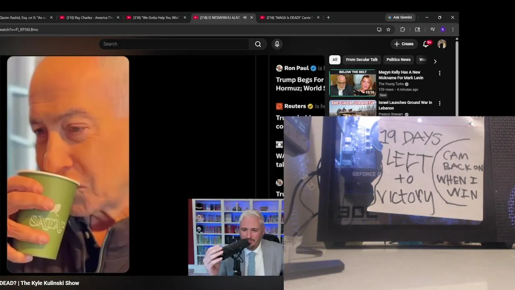
Task: Click the Ask Gemini button
Action: pos(400,17)
